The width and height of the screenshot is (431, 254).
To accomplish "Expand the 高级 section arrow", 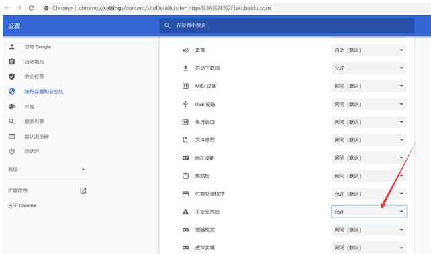I will pos(83,170).
